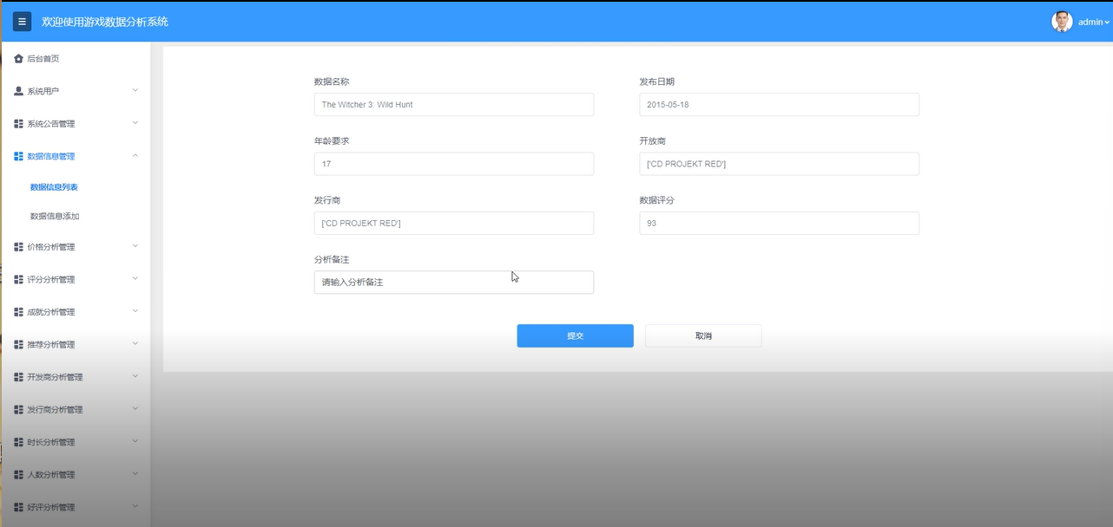The image size is (1113, 527).
Task: Open the 数据信息列表 submenu item
Action: (56, 186)
